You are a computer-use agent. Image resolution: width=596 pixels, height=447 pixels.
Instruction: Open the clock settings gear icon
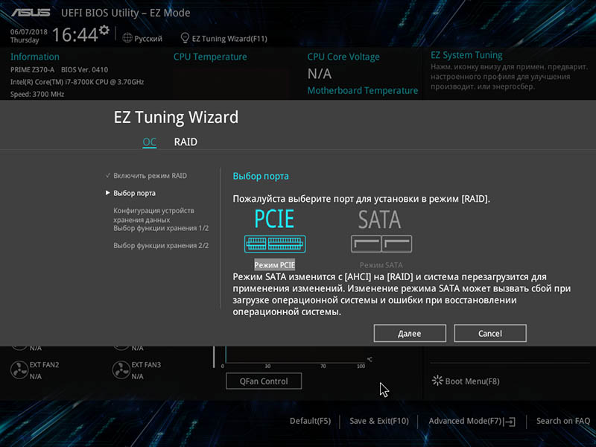tap(104, 30)
